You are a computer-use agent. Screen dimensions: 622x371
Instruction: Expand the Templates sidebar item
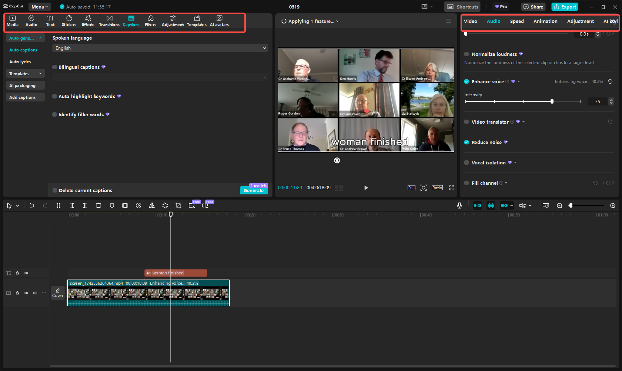pyautogui.click(x=25, y=74)
